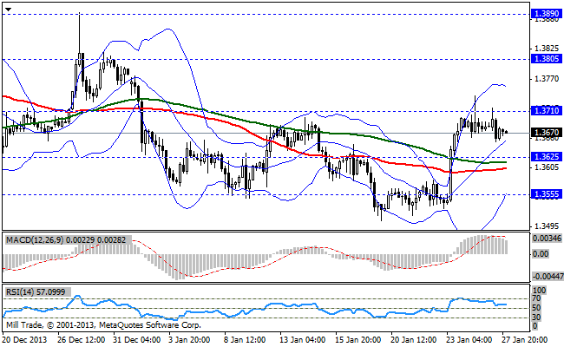Screen dimensions: 564x347
Task: Click the 15 Jan 20:00 time label
Action: coord(357,340)
